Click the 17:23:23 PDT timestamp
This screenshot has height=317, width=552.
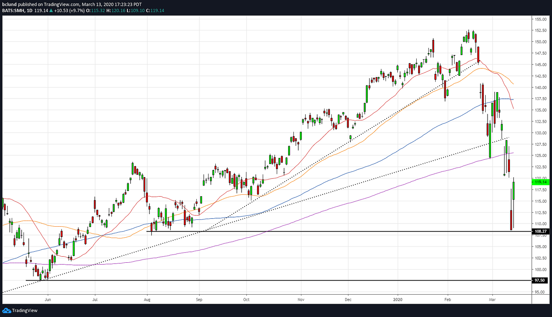coord(127,5)
